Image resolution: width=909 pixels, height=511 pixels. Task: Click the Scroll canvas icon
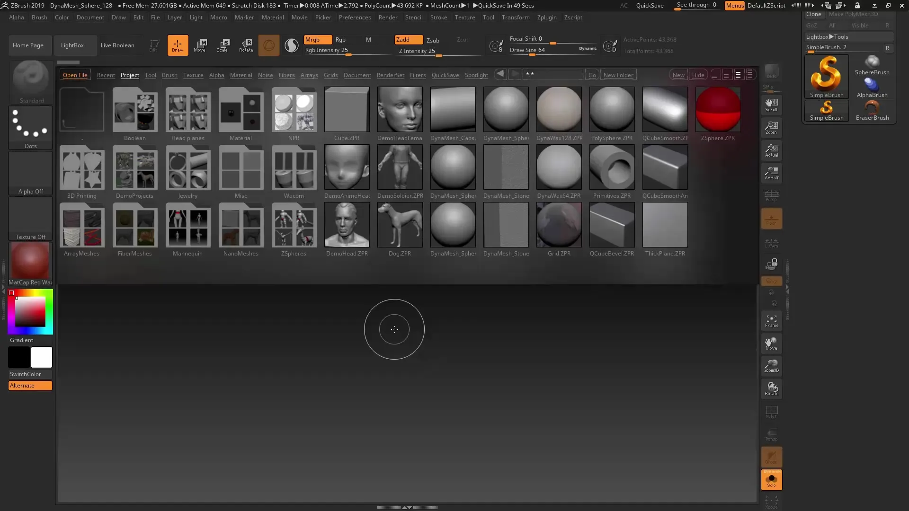(x=771, y=105)
